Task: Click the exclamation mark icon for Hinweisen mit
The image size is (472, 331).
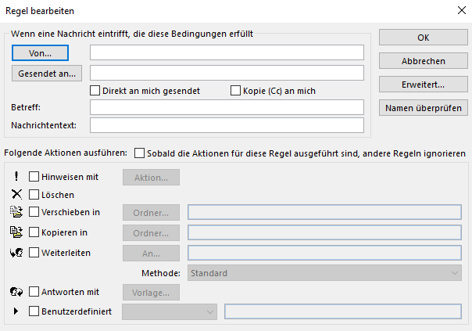Action: 16,177
